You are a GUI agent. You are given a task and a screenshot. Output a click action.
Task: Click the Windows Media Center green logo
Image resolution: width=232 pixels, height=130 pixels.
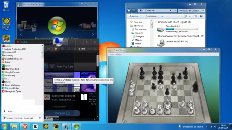[57, 25]
